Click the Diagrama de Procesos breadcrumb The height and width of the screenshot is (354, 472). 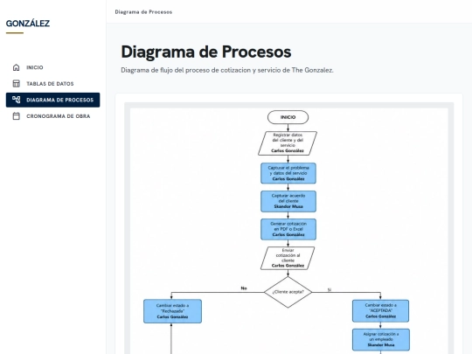click(x=143, y=12)
